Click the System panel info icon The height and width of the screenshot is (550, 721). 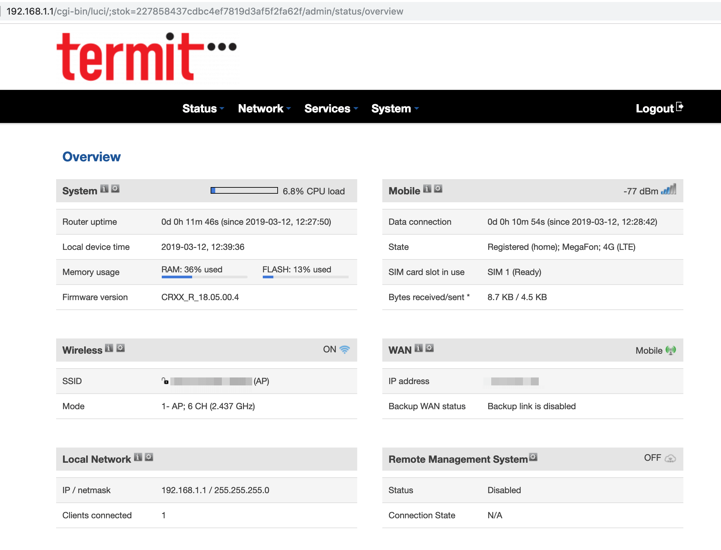(104, 189)
